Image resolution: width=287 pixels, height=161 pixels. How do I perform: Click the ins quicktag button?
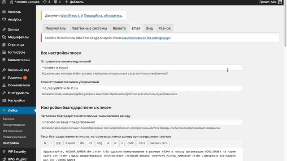(91, 143)
